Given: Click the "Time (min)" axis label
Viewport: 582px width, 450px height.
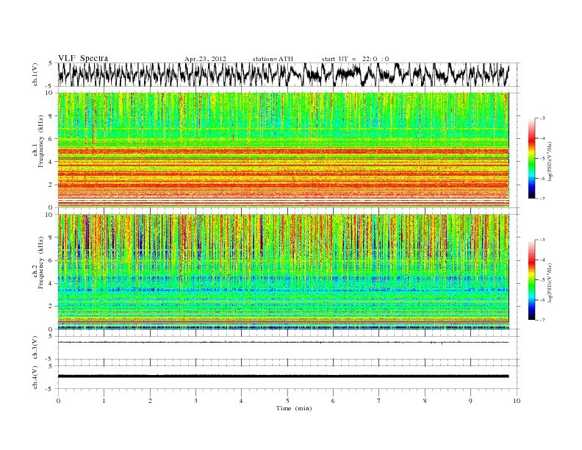Looking at the screenshot, I should point(294,408).
